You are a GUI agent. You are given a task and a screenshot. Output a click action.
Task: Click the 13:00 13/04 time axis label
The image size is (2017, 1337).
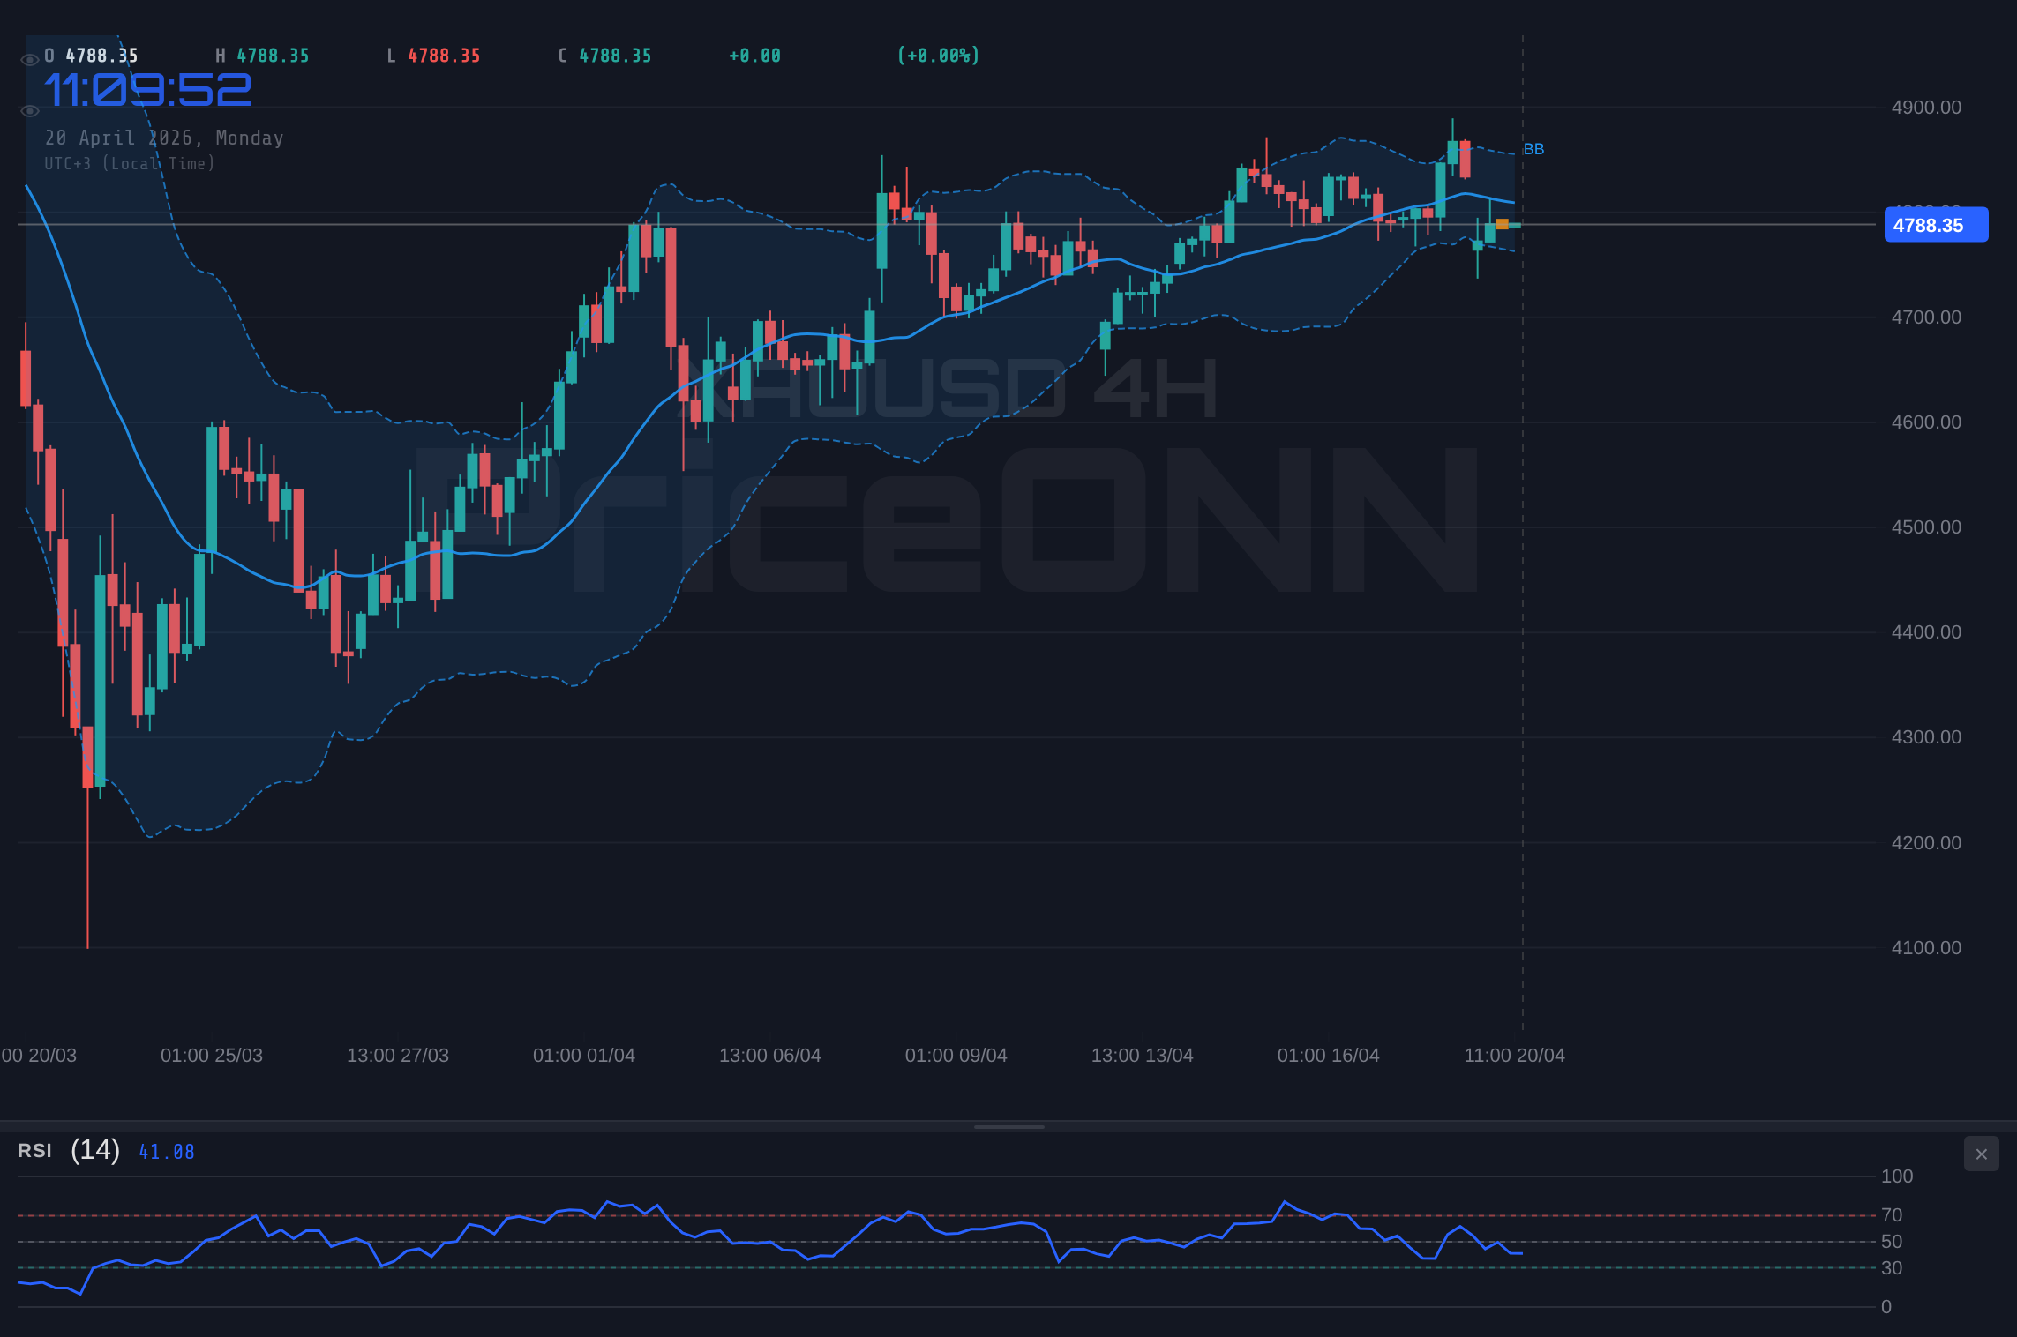(x=1143, y=1056)
